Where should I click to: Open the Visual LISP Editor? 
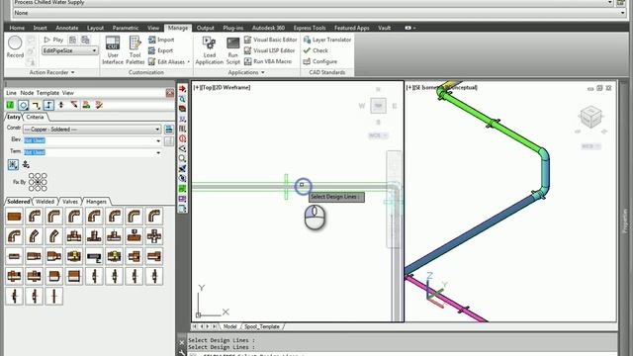click(270, 50)
